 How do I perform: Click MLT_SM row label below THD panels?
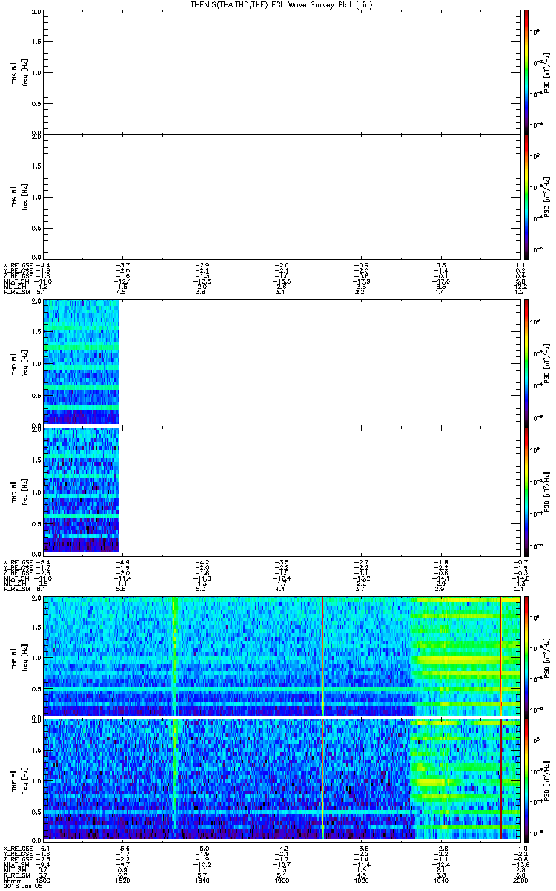[13, 584]
